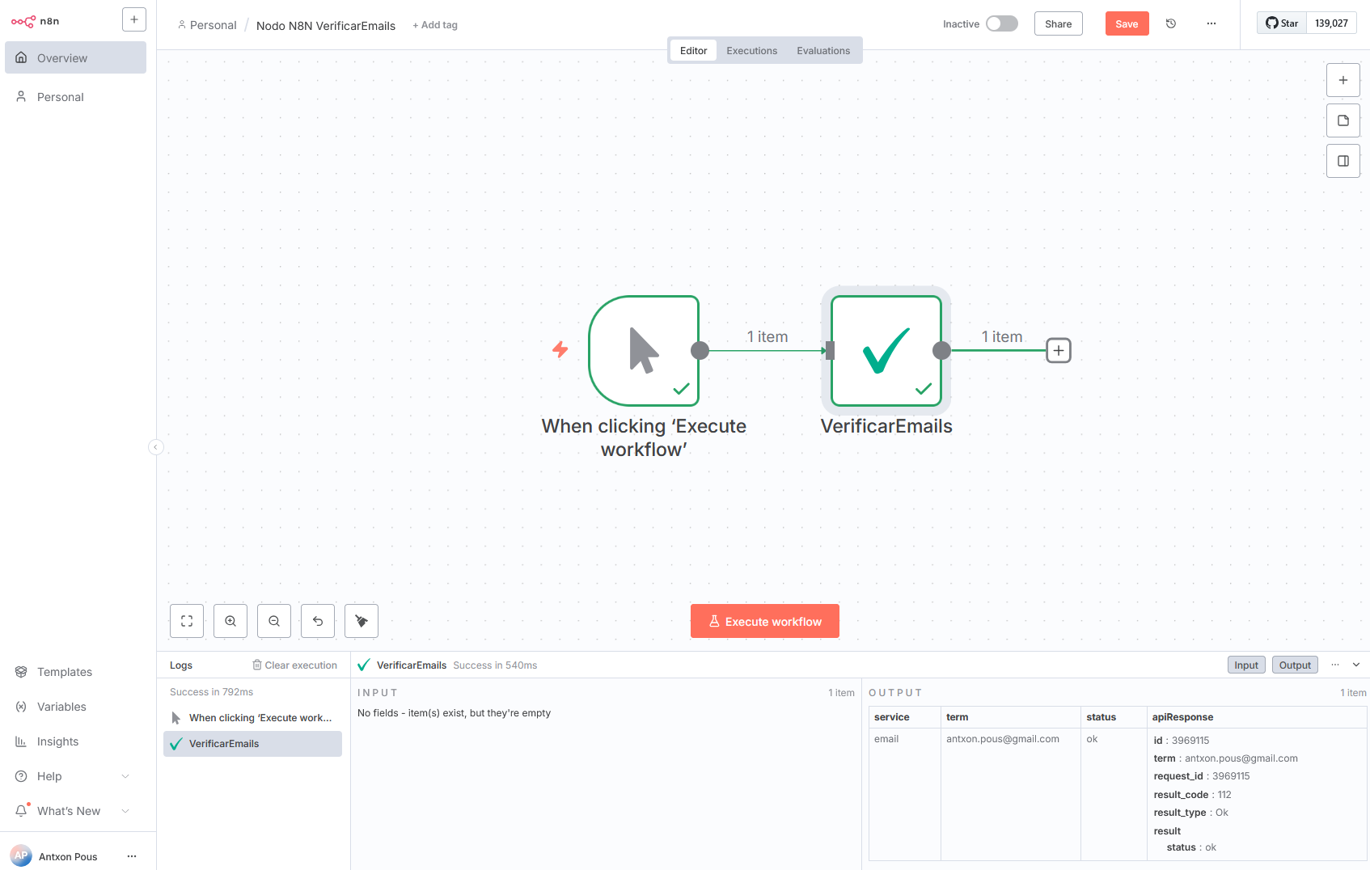Click the Help question mark icon

point(21,776)
